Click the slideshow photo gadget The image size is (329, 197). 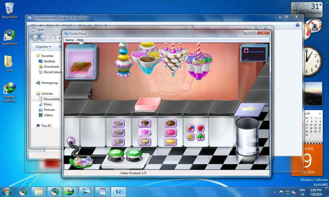[313, 94]
